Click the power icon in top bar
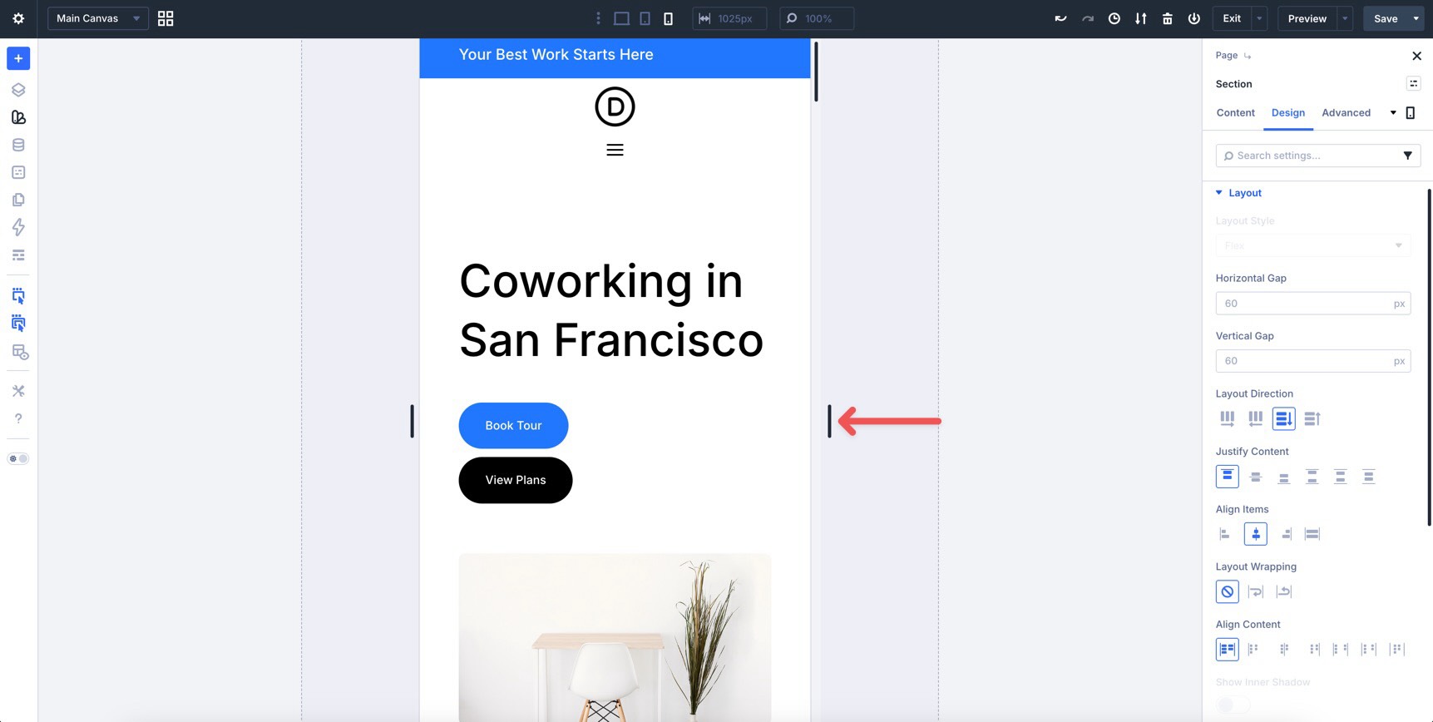The image size is (1433, 722). (x=1193, y=18)
